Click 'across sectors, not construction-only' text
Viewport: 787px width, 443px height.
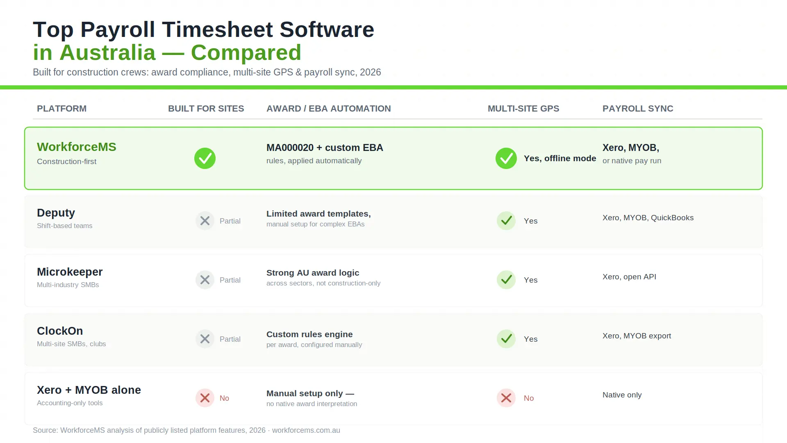click(x=323, y=283)
